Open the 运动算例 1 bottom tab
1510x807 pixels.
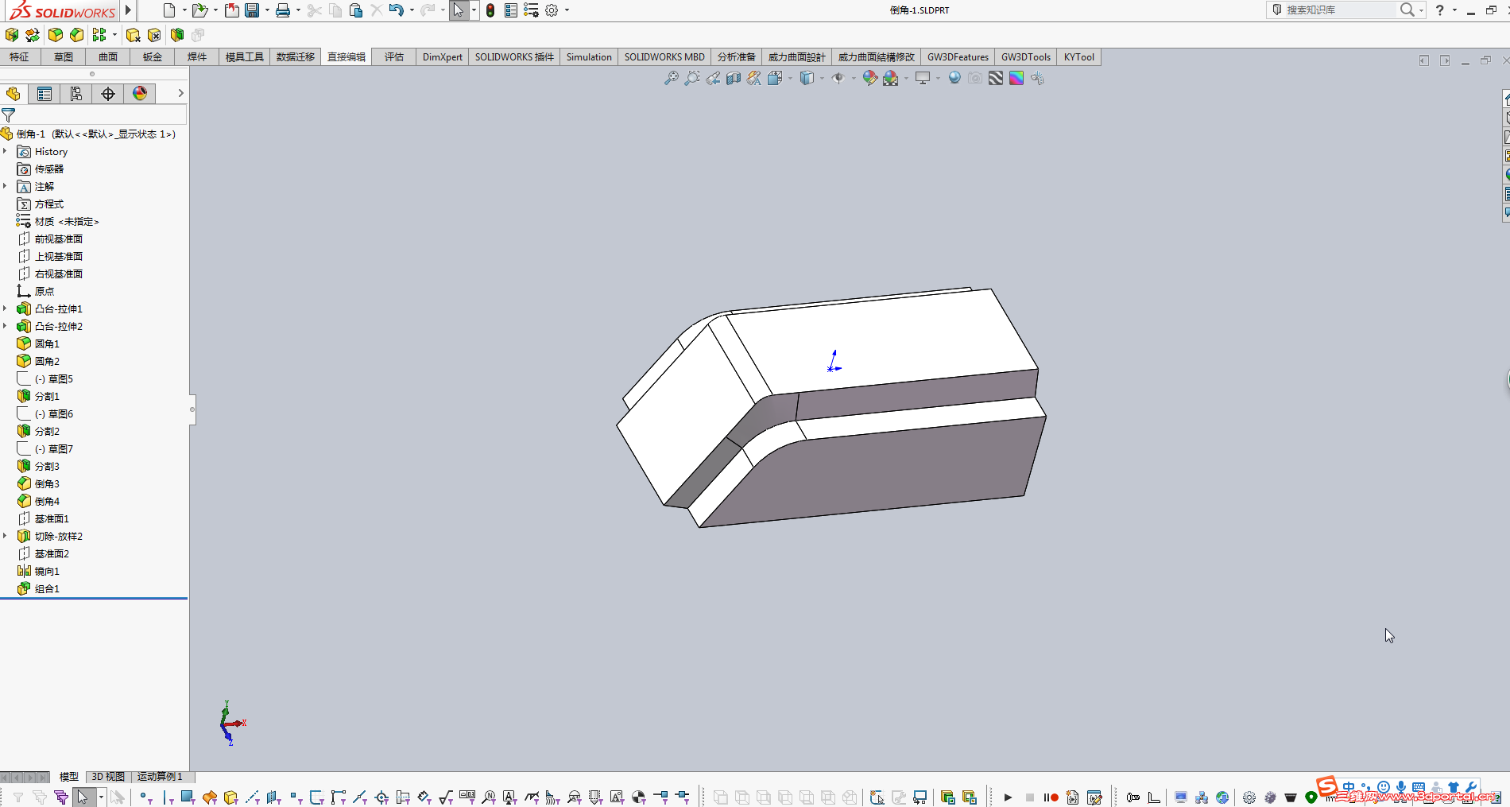tap(161, 777)
